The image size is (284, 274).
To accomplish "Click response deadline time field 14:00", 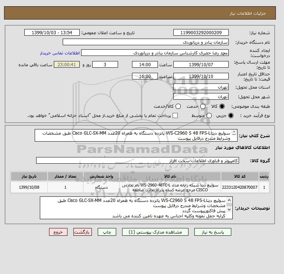I will click(x=145, y=64).
